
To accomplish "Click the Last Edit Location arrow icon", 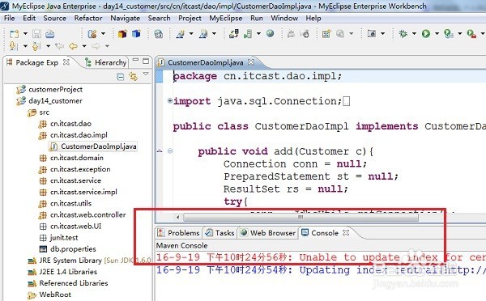I will tap(59, 46).
